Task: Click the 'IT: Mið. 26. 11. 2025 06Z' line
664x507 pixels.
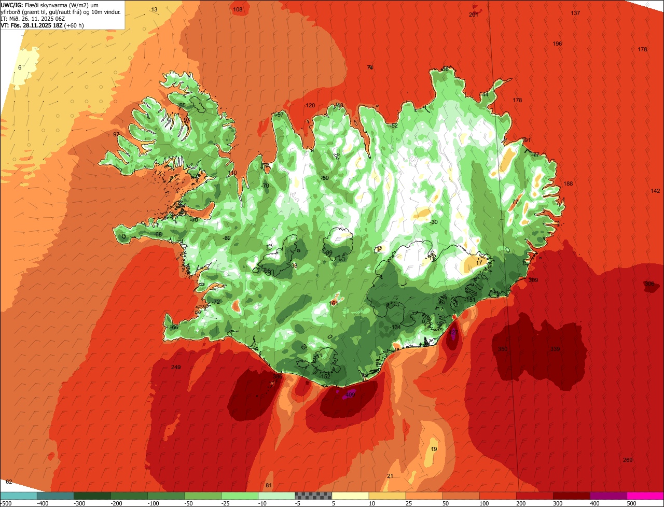Action: (33, 18)
